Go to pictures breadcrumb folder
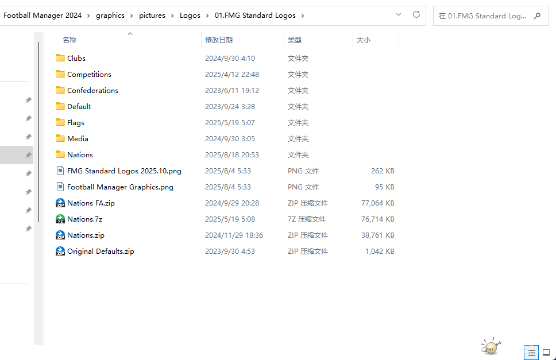This screenshot has height=360, width=556. click(152, 16)
